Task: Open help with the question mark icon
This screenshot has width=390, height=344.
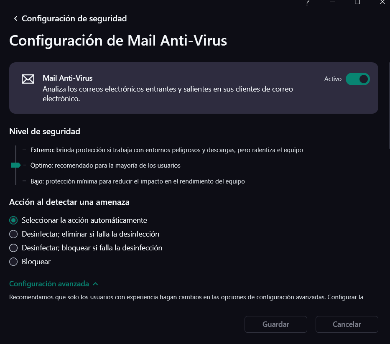Action: coord(308,3)
